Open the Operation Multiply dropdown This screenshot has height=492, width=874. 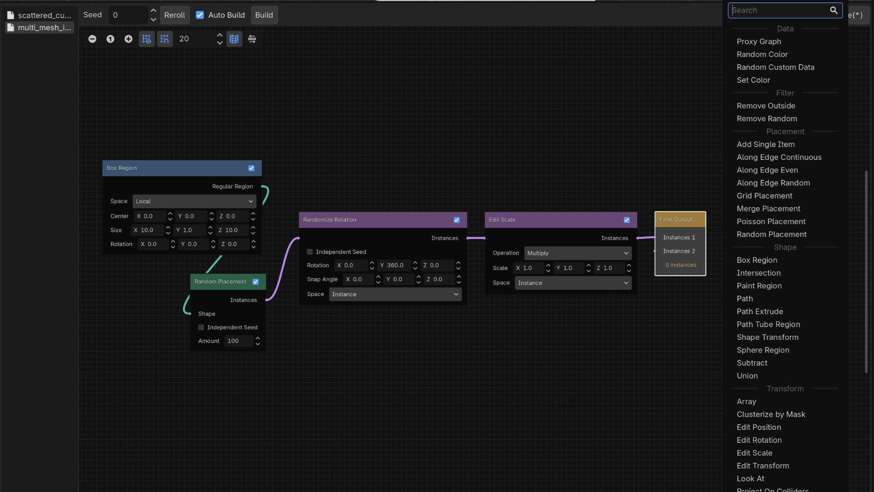coord(578,253)
